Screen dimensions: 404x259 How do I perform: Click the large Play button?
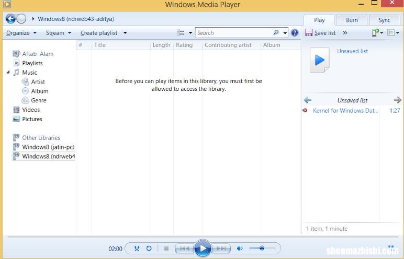point(203,248)
